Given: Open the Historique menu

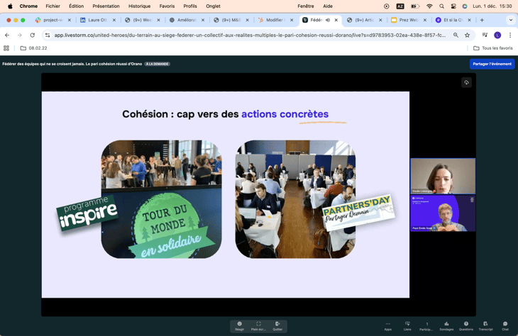Looking at the screenshot, I should (x=139, y=6).
